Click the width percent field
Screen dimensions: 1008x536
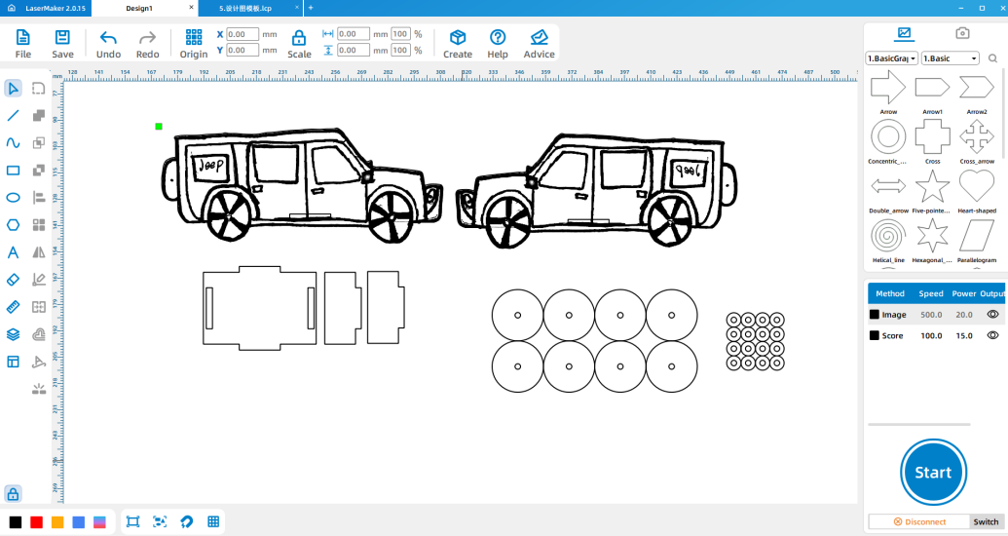[400, 33]
